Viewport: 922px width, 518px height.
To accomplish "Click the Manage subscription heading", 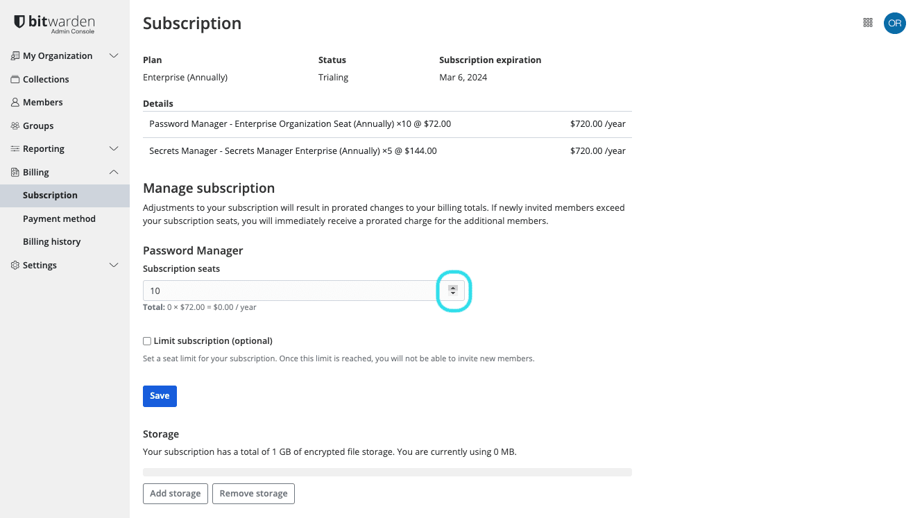I will coord(209,189).
